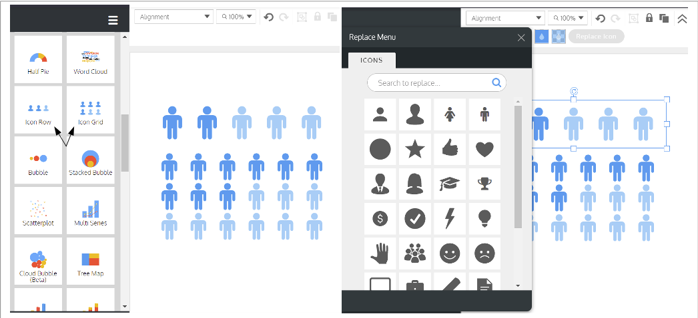698x318 pixels.
Task: Click the dark duplicate/copy icon
Action: pos(664,18)
